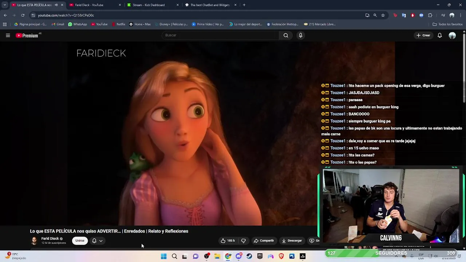Open Chrome three-dot menu
Screen dimensions: 466x262
pos(461,15)
